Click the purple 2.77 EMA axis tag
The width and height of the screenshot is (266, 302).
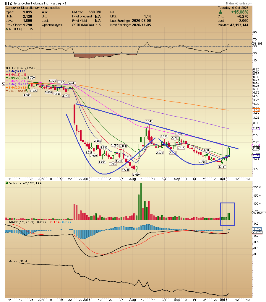(x=256, y=128)
